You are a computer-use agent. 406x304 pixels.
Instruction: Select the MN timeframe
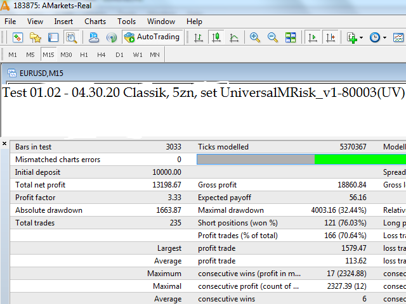[155, 55]
